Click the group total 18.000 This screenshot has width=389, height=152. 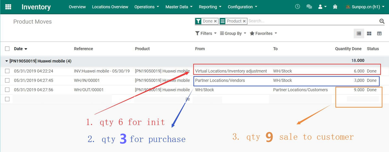(358, 61)
